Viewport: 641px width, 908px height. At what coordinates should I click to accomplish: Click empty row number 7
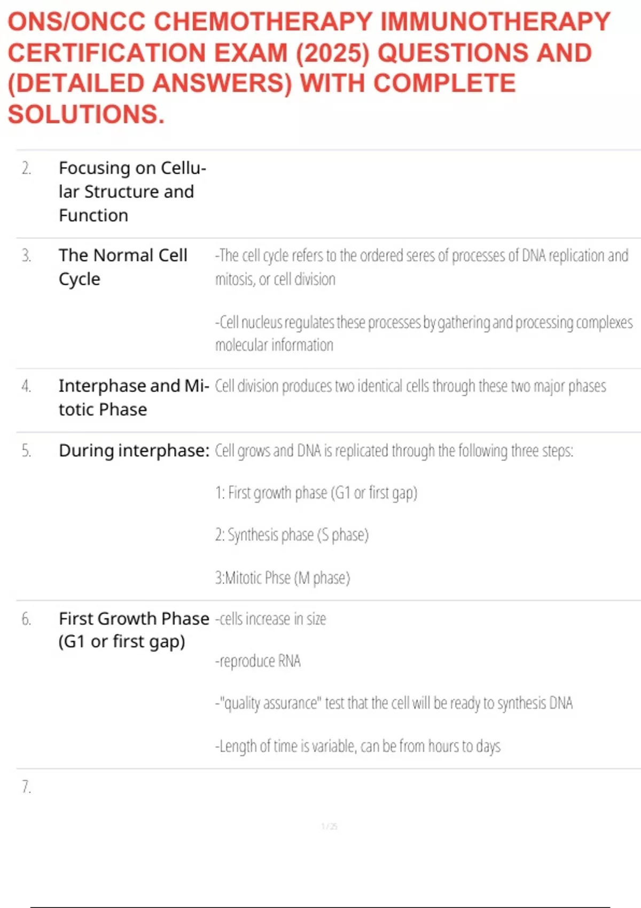[26, 787]
